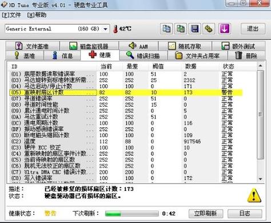Viewport: 271px width, 223px height.
Task: Click the 0:42 refresh countdown
Action: pos(169,213)
